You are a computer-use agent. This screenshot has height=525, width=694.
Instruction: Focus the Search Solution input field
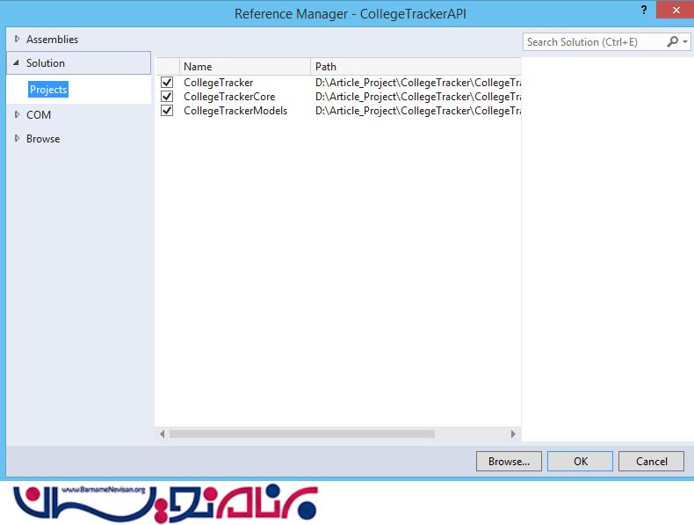(x=593, y=42)
